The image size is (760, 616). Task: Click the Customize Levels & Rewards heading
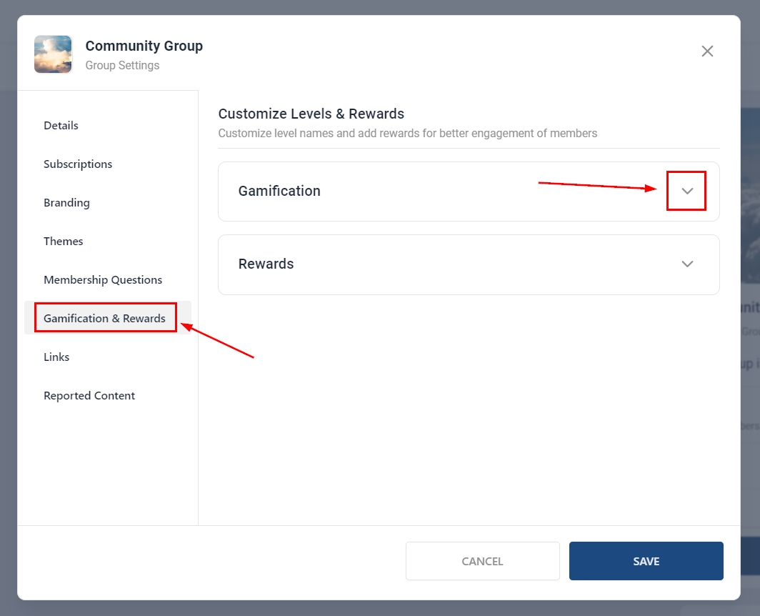[x=311, y=114]
